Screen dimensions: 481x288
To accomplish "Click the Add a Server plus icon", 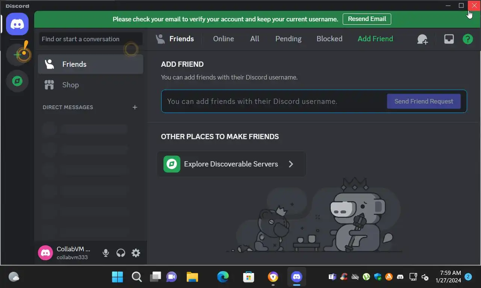I will coord(17,55).
